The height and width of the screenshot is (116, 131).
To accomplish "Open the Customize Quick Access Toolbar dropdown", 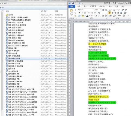I will pos(82,3).
